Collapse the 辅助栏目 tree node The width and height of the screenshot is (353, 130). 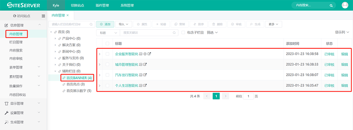55,71
